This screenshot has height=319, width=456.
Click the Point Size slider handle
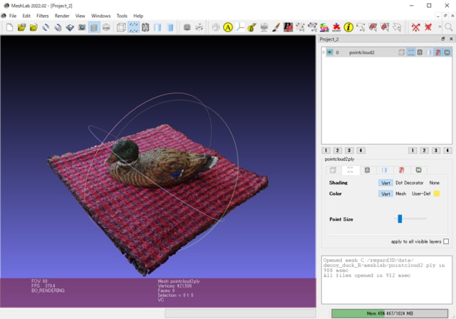tap(400, 219)
